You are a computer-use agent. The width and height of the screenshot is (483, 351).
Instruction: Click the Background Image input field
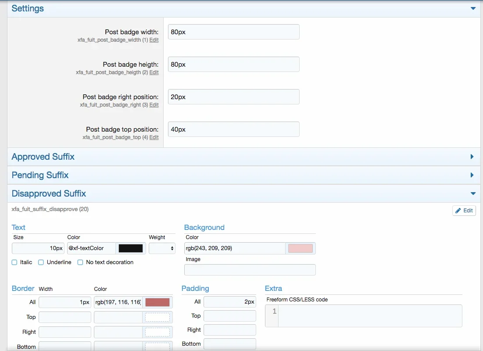[250, 270]
